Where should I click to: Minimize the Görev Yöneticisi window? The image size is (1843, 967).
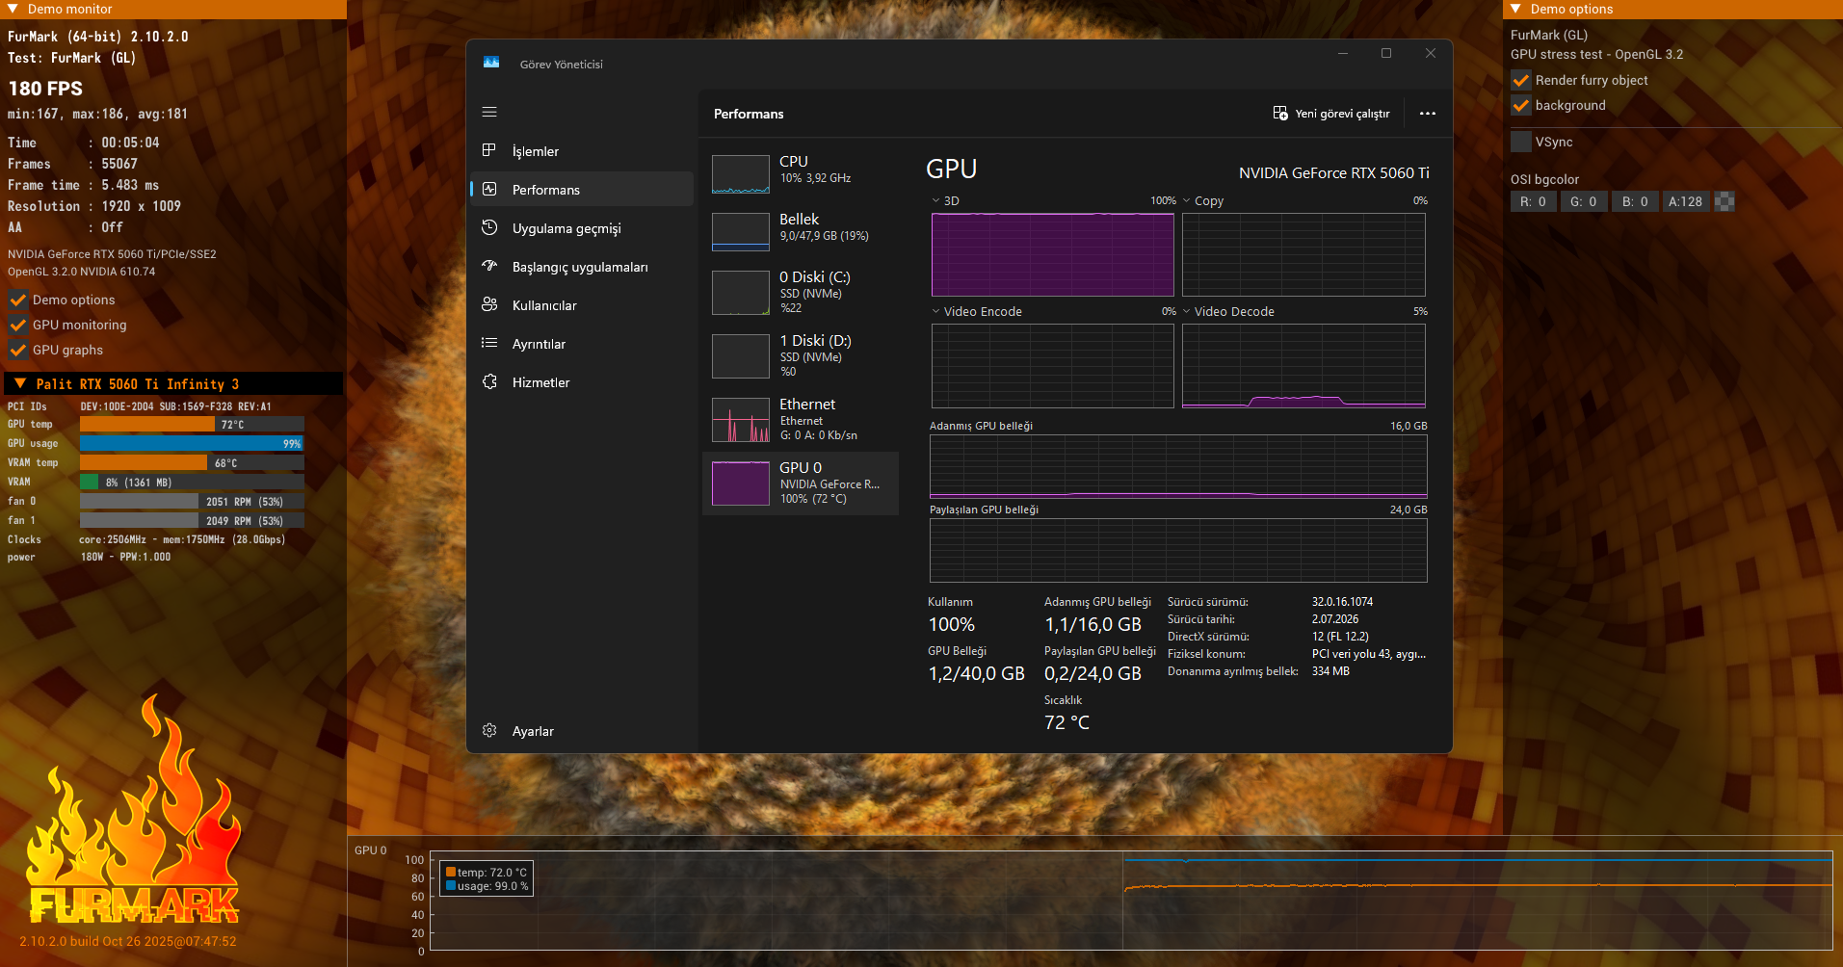pos(1342,53)
